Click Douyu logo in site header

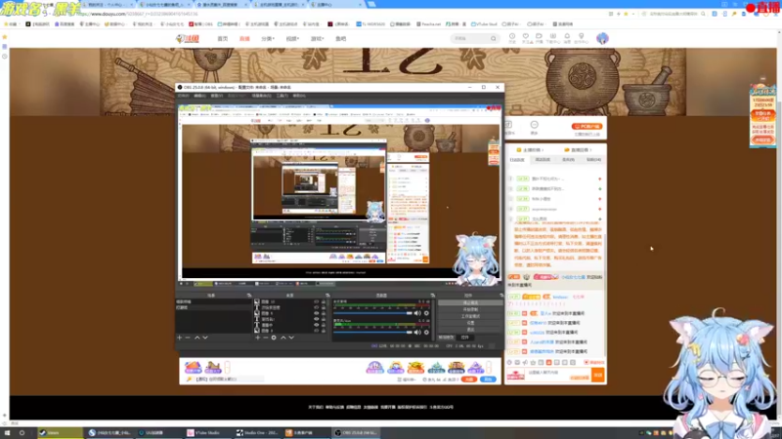coord(188,38)
